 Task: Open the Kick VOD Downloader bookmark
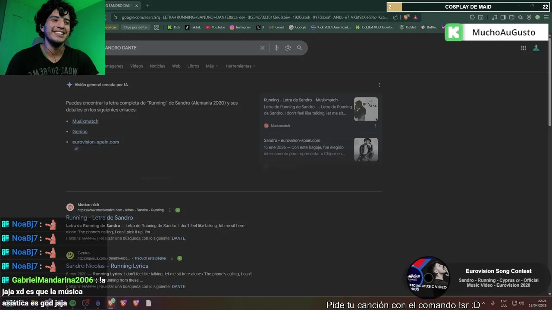331,27
